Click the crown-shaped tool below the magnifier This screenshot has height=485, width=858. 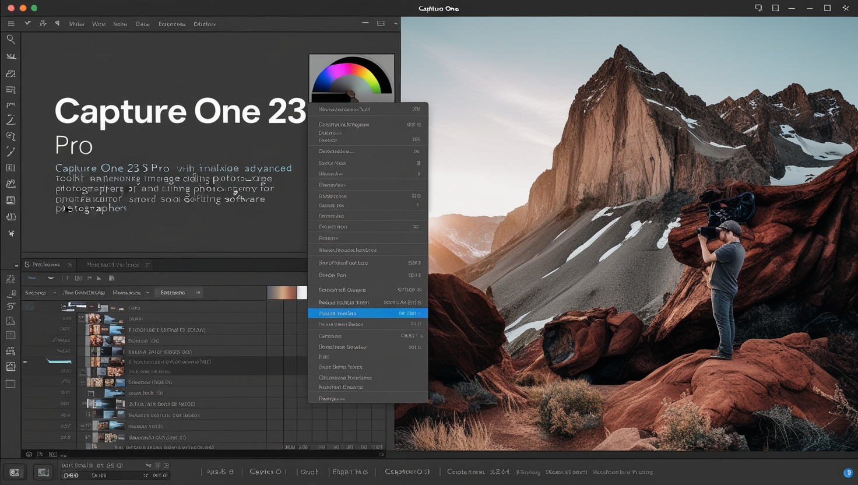10,57
